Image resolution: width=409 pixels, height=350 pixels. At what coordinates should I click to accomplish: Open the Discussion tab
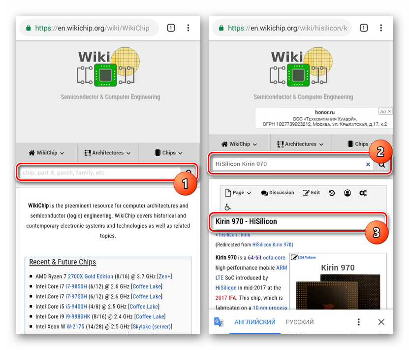coord(278,193)
